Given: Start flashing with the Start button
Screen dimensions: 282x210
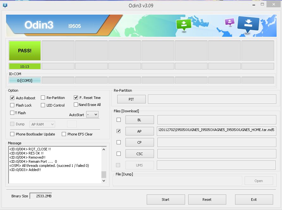Looking at the screenshot, I should [x=166, y=200].
